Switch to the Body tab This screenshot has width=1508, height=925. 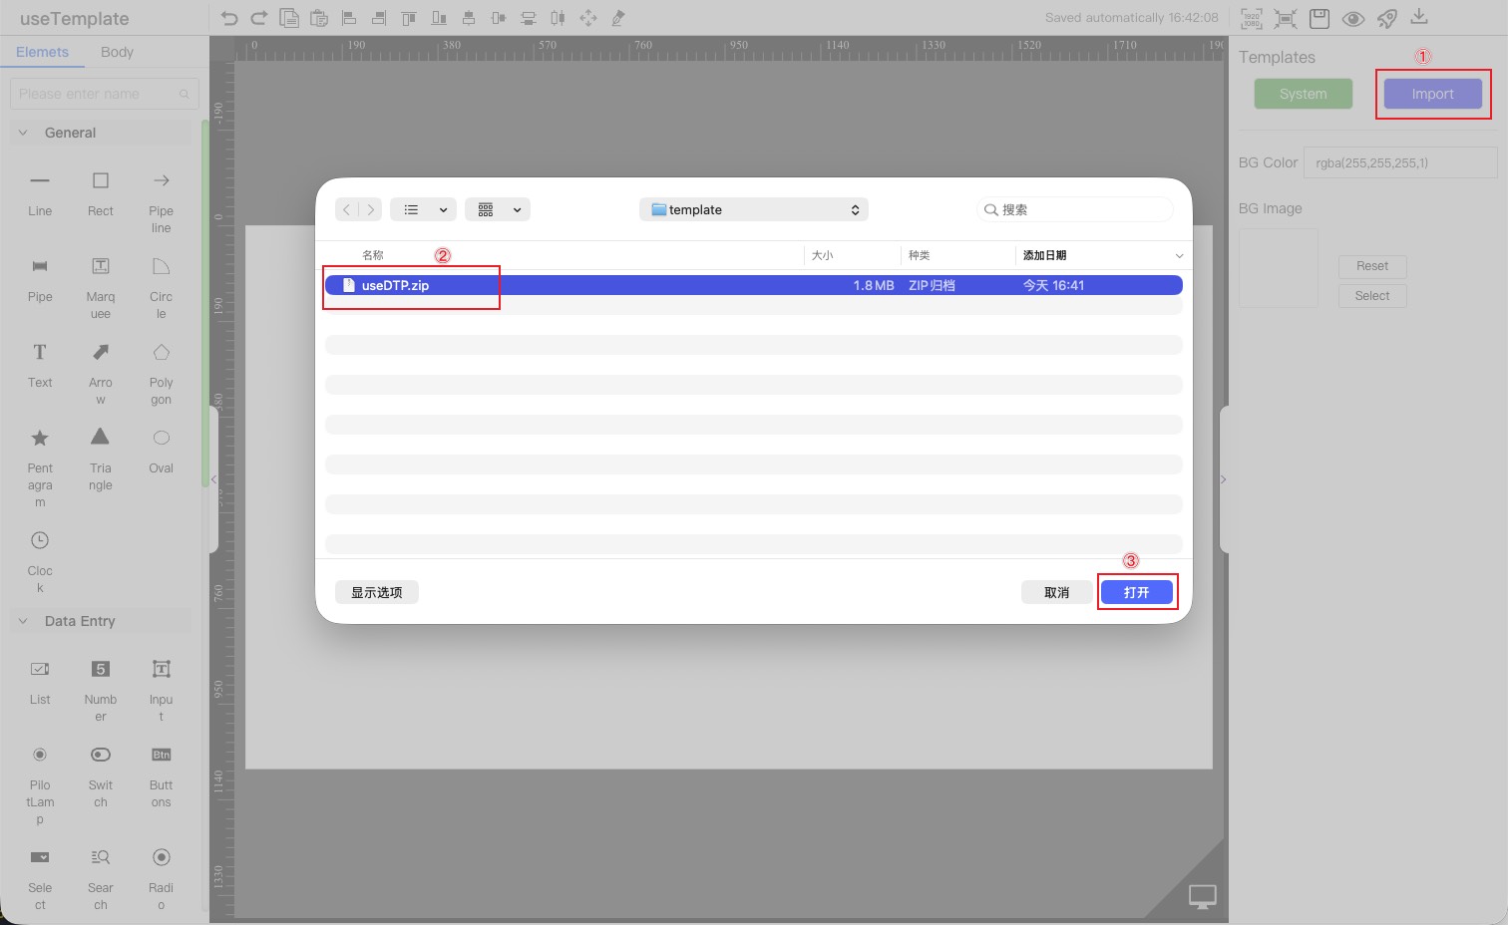pos(117,51)
